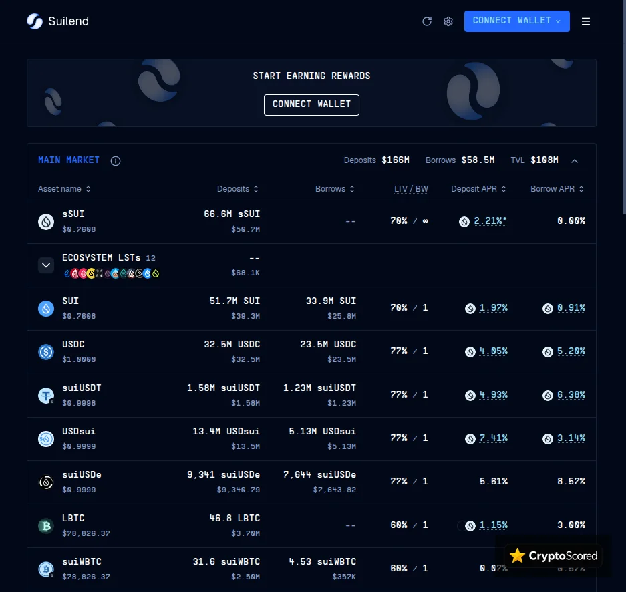626x592 pixels.
Task: Click reward icon beside sSUI 2.21% APR
Action: [464, 222]
